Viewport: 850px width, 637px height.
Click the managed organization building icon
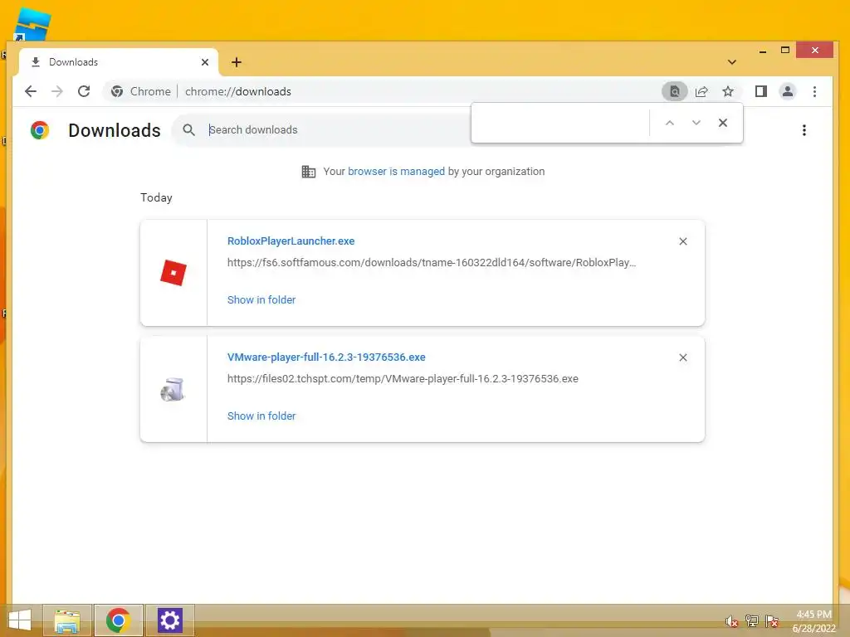309,172
